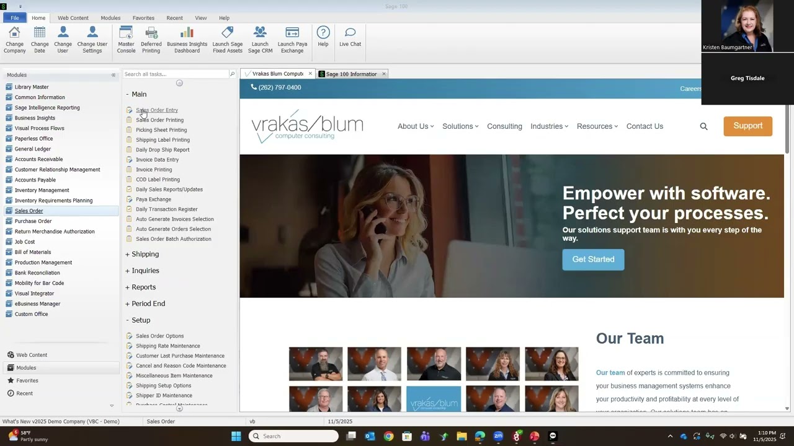Open the Business Insights Dashboard
This screenshot has height=446, width=794.
pyautogui.click(x=187, y=40)
